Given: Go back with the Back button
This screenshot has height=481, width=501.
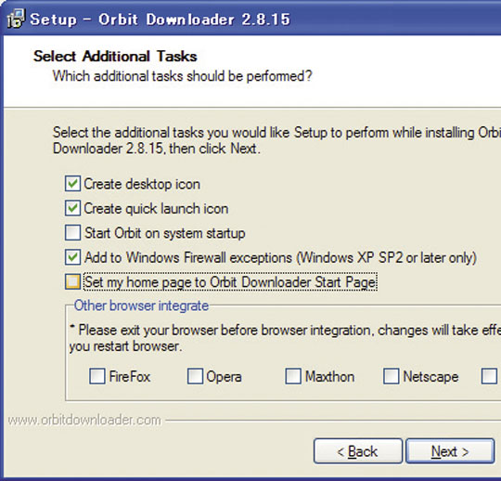Looking at the screenshot, I should (358, 451).
